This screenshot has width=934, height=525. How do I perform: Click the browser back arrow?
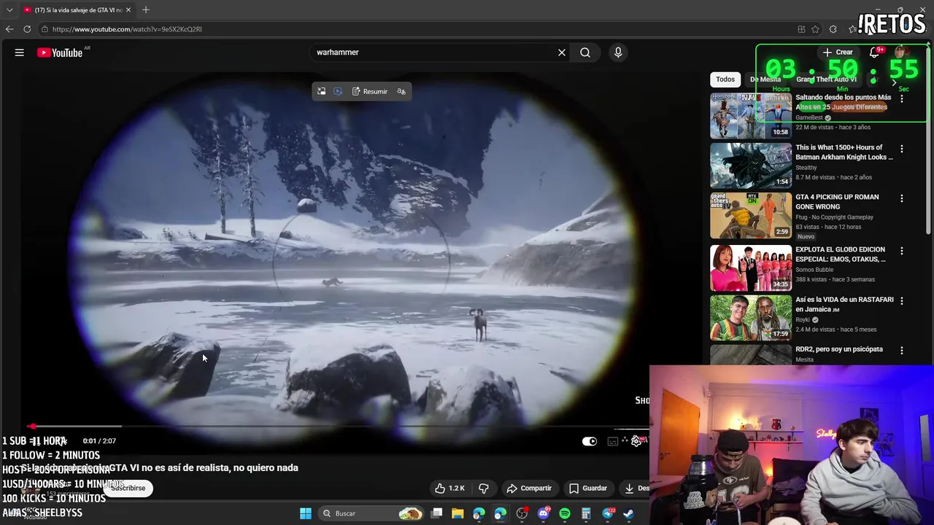tap(9, 29)
